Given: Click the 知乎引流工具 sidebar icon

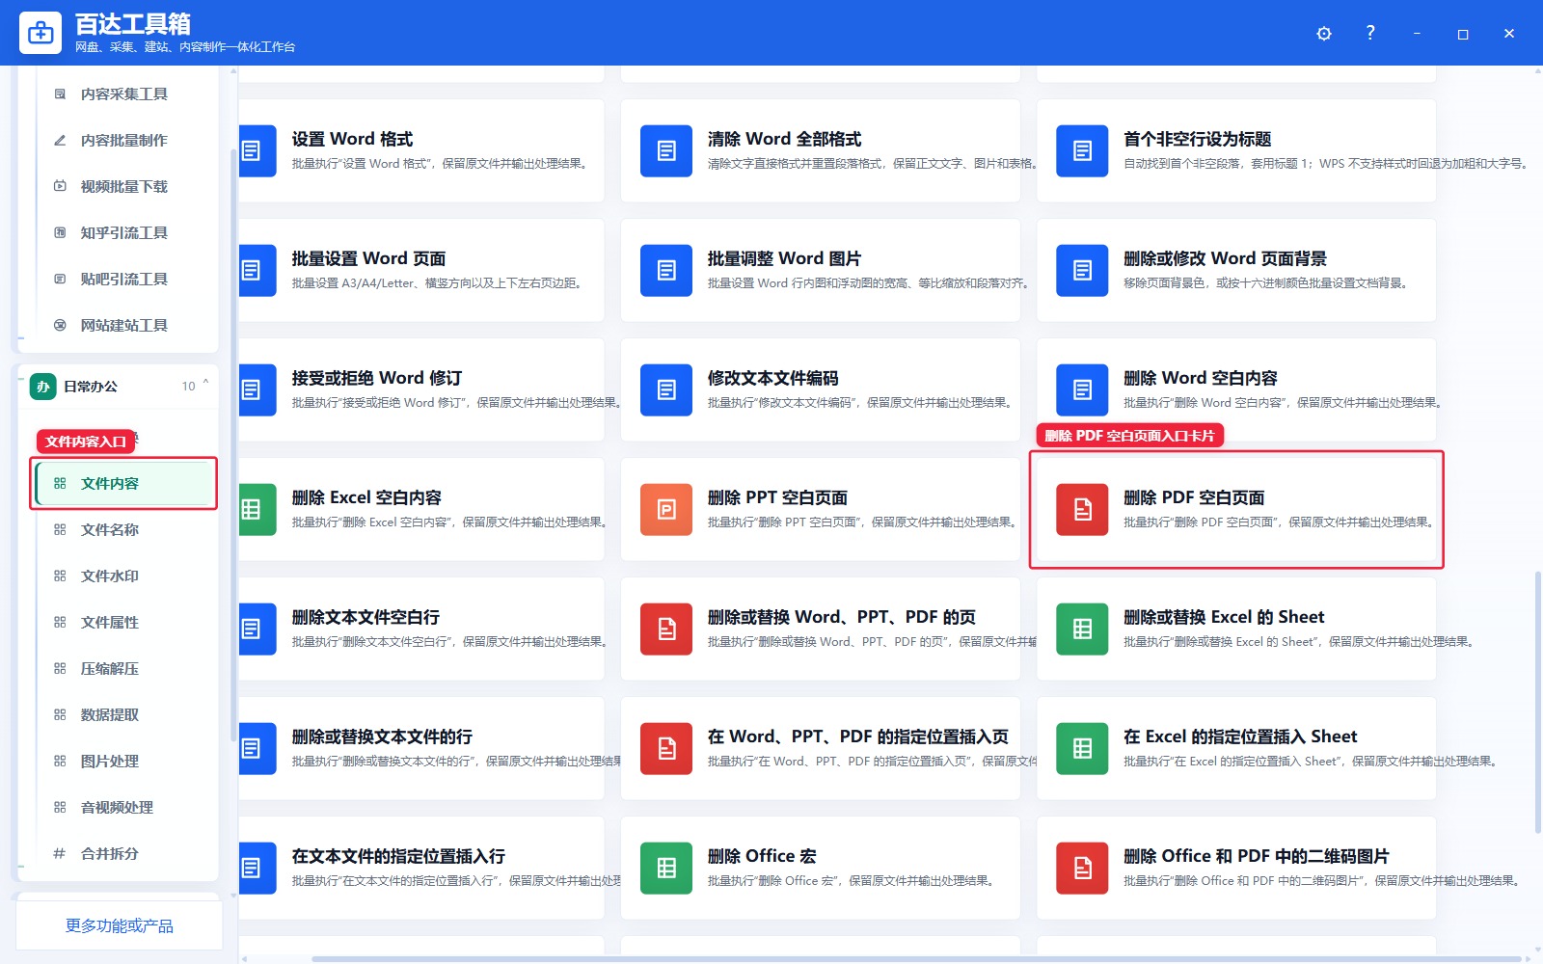Looking at the screenshot, I should pos(60,232).
